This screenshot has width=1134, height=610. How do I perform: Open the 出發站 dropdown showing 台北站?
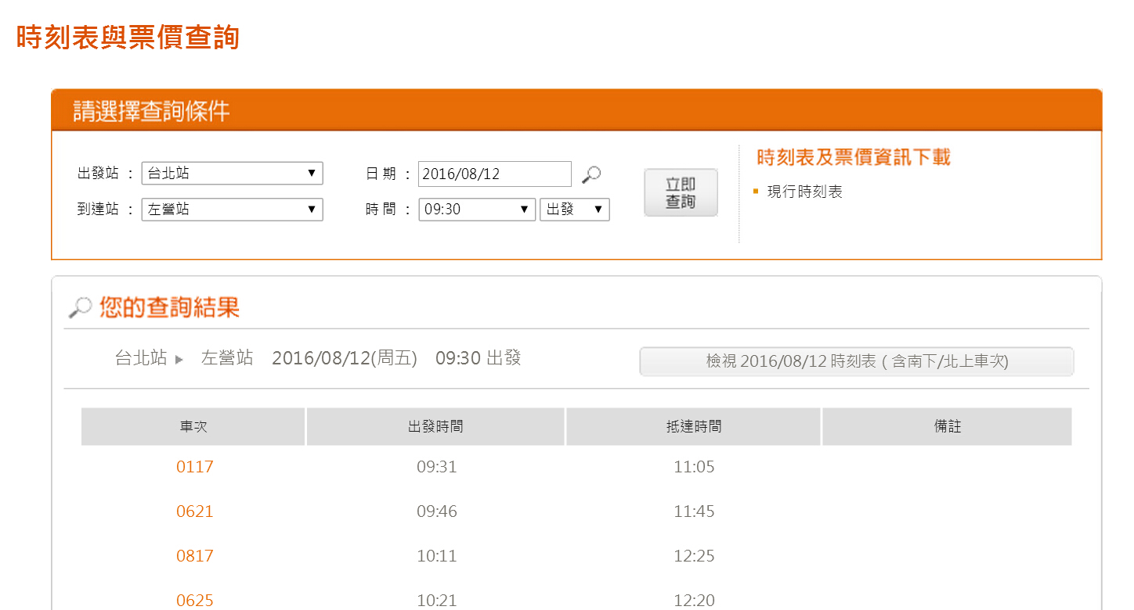coord(232,173)
